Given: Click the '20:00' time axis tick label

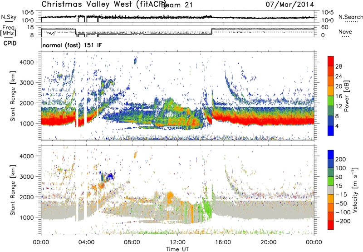Looking at the screenshot, I should tap(268, 242).
